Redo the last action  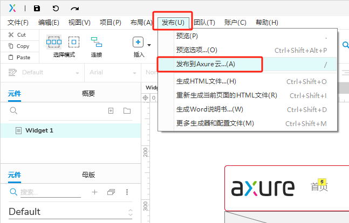[x=74, y=9]
